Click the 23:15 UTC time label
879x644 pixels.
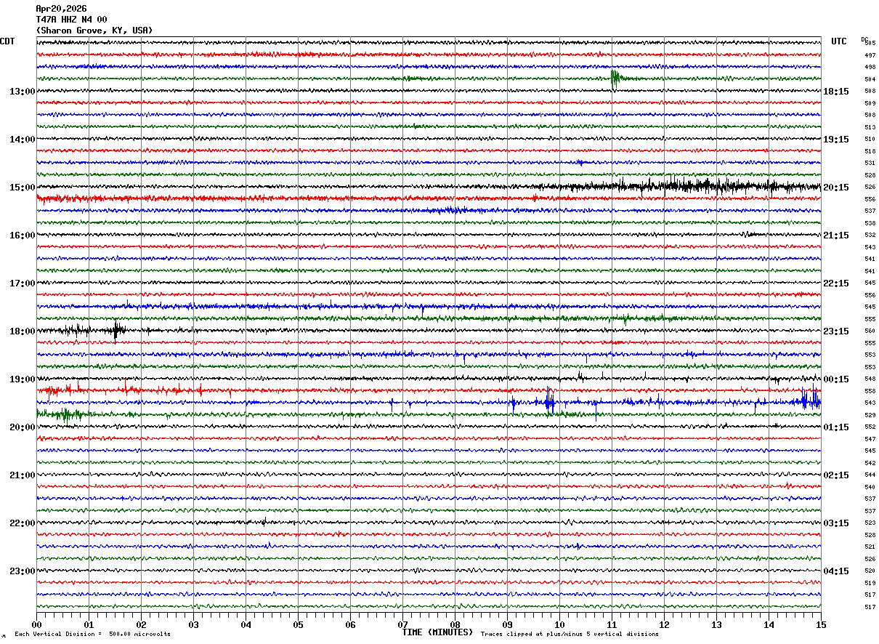(836, 331)
